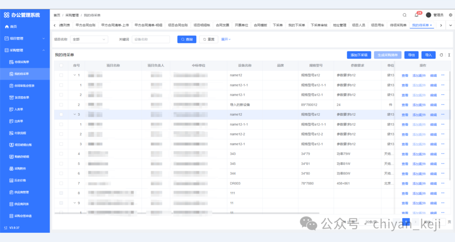Open the settings gear icon at top right
Image resolution: width=455 pixels, height=242 pixels.
(450, 15)
